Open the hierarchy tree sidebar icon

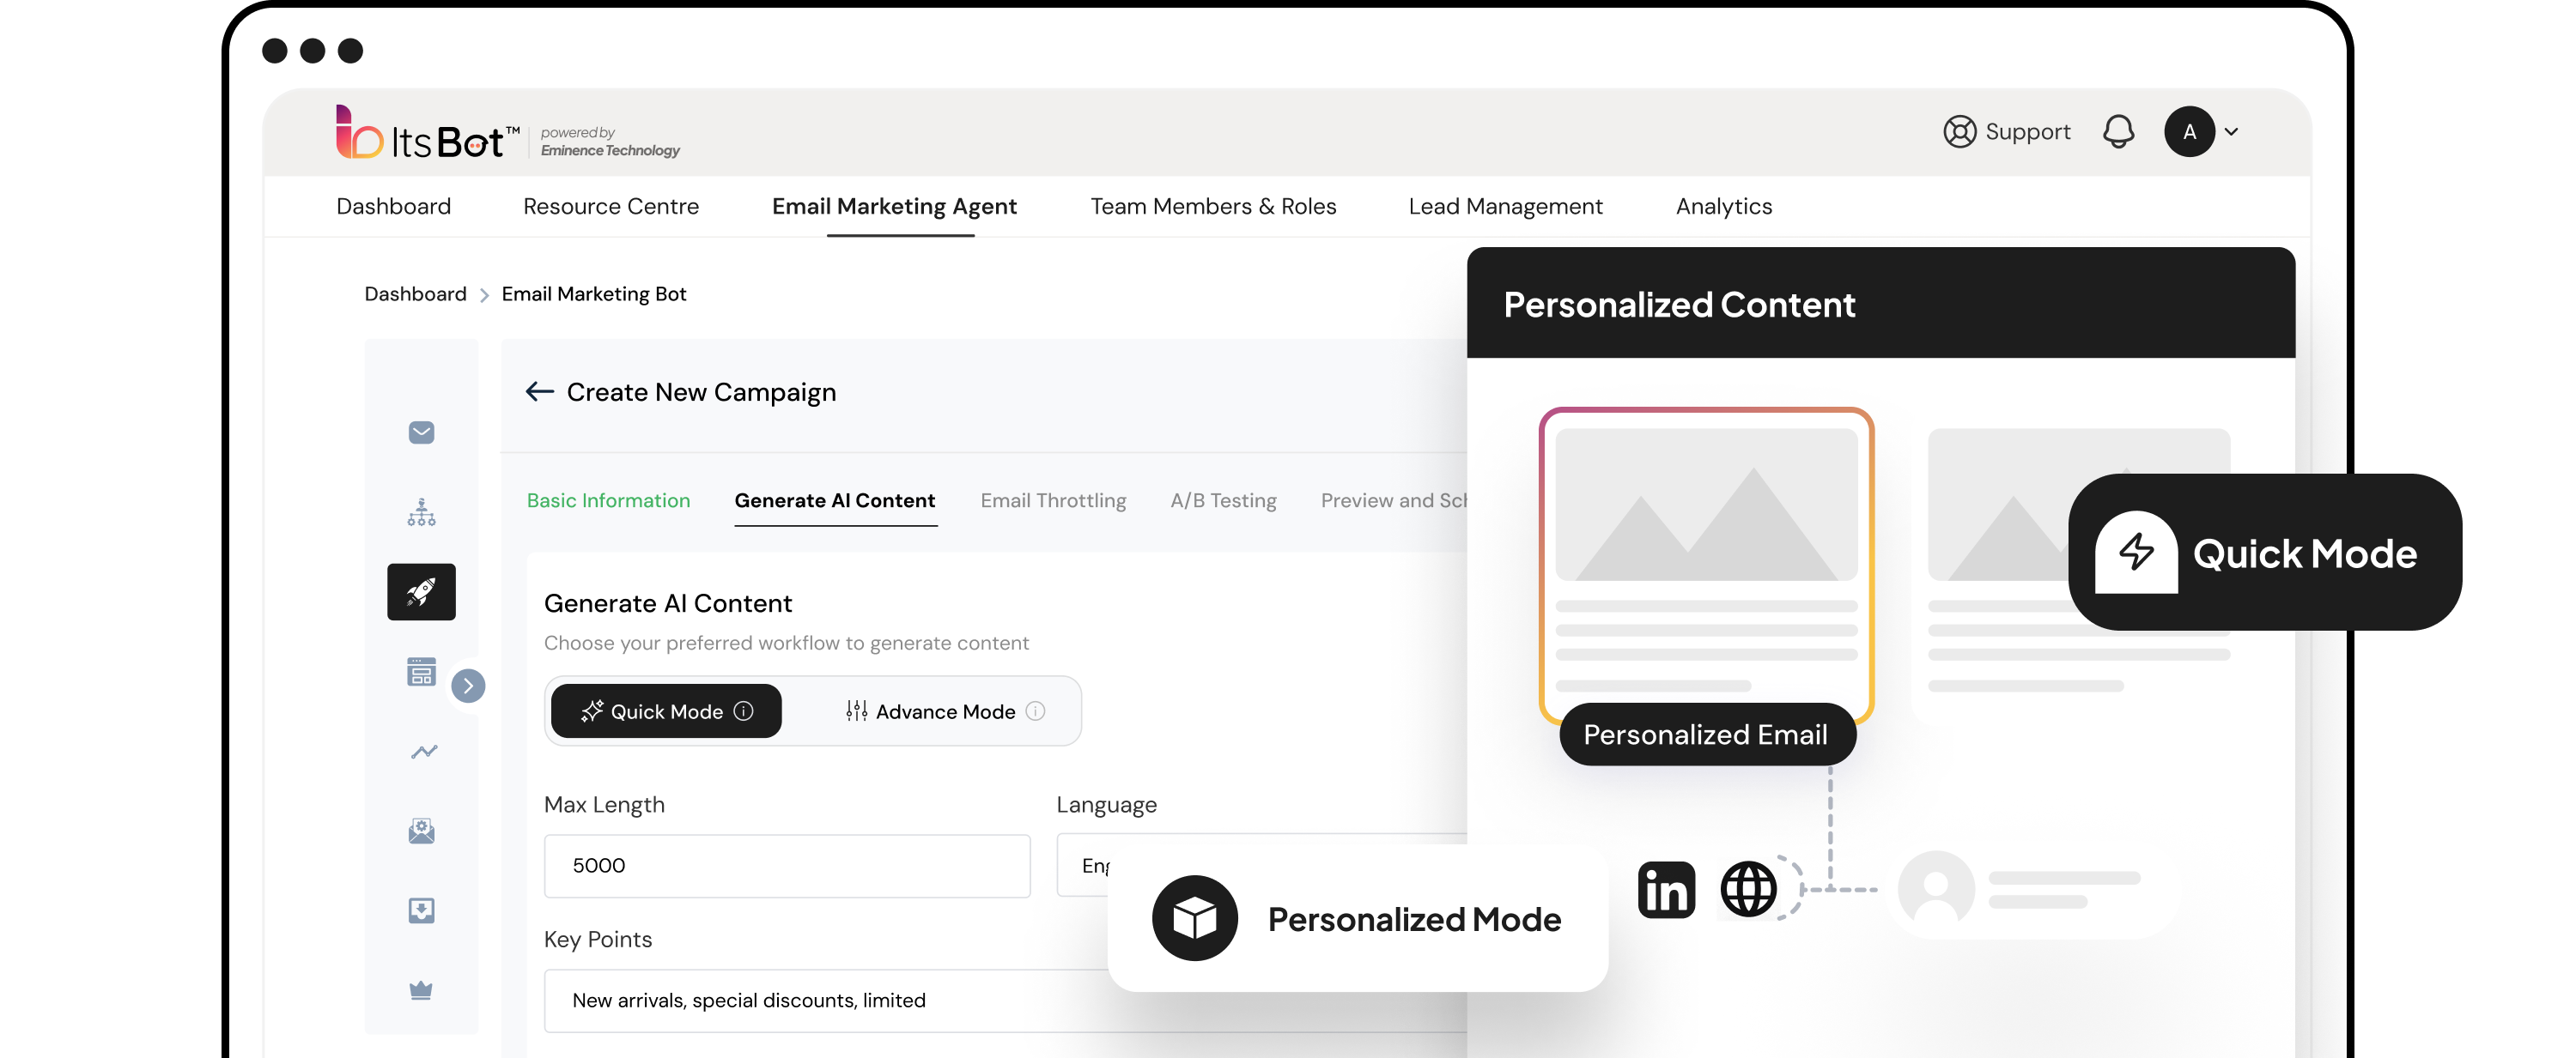[x=421, y=512]
